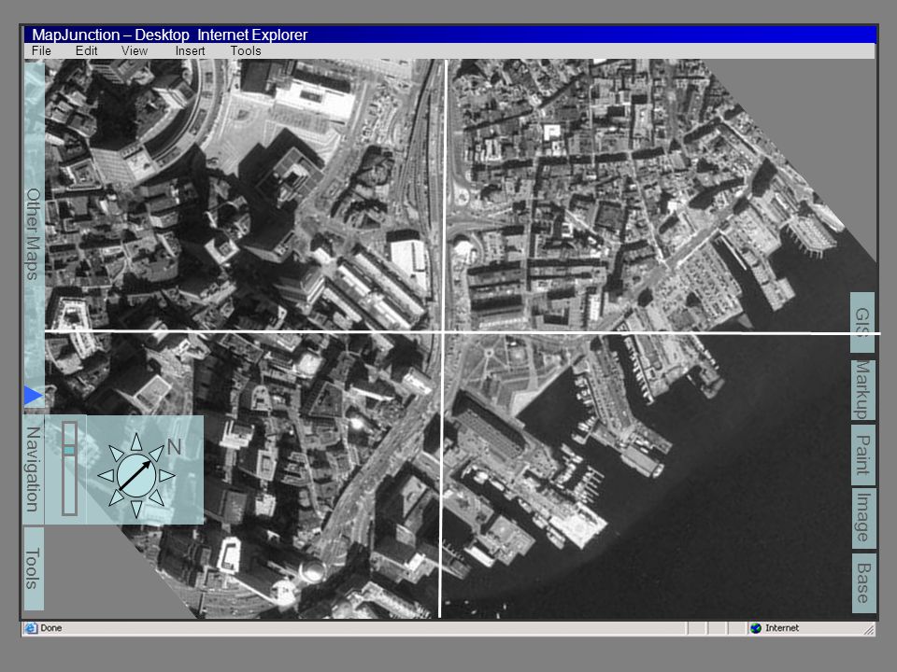Open the Insert menu
The height and width of the screenshot is (672, 897).
pos(190,50)
